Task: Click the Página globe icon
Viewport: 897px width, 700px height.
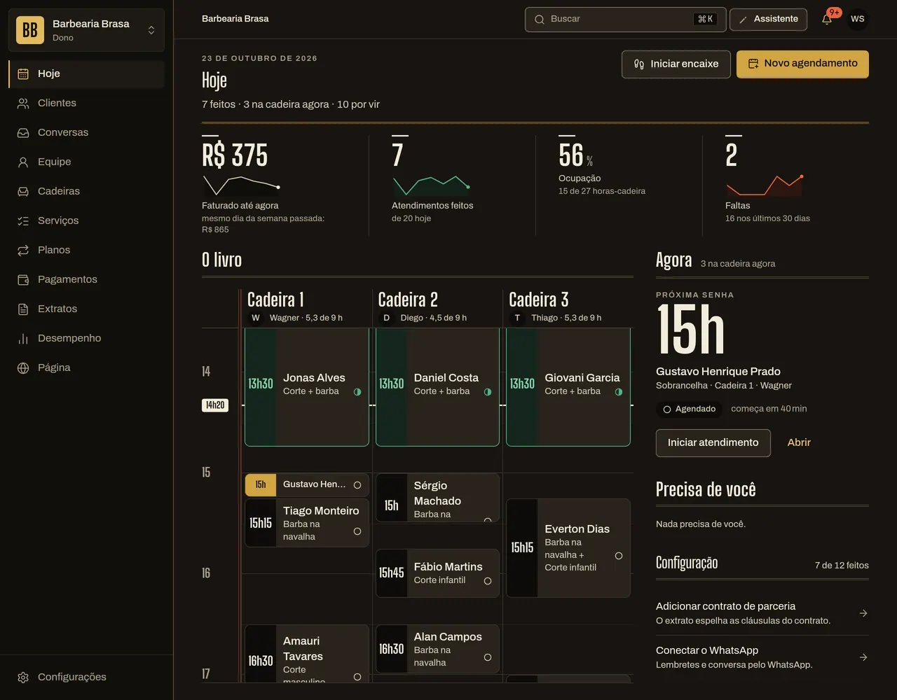Action: [x=23, y=367]
